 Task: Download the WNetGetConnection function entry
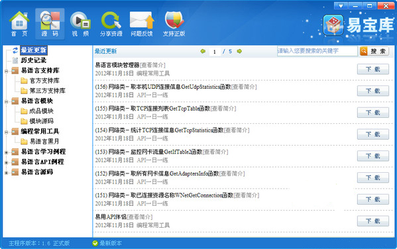pyautogui.click(x=373, y=199)
